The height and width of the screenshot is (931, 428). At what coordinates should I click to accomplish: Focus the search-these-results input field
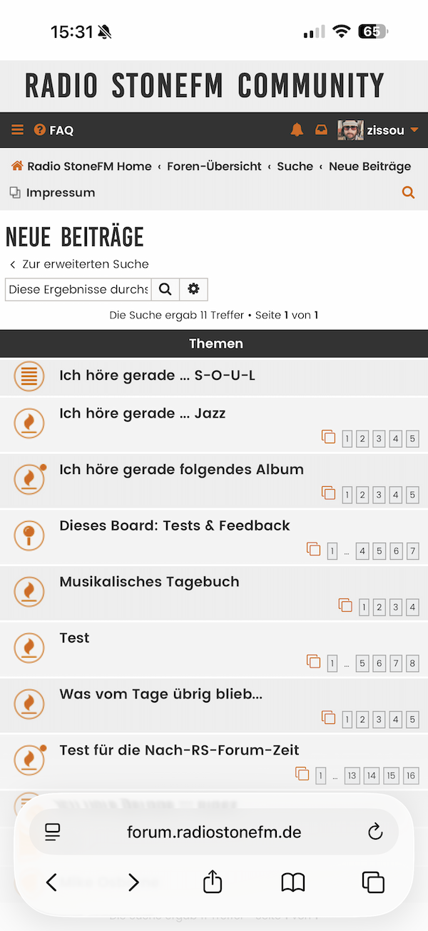(78, 289)
